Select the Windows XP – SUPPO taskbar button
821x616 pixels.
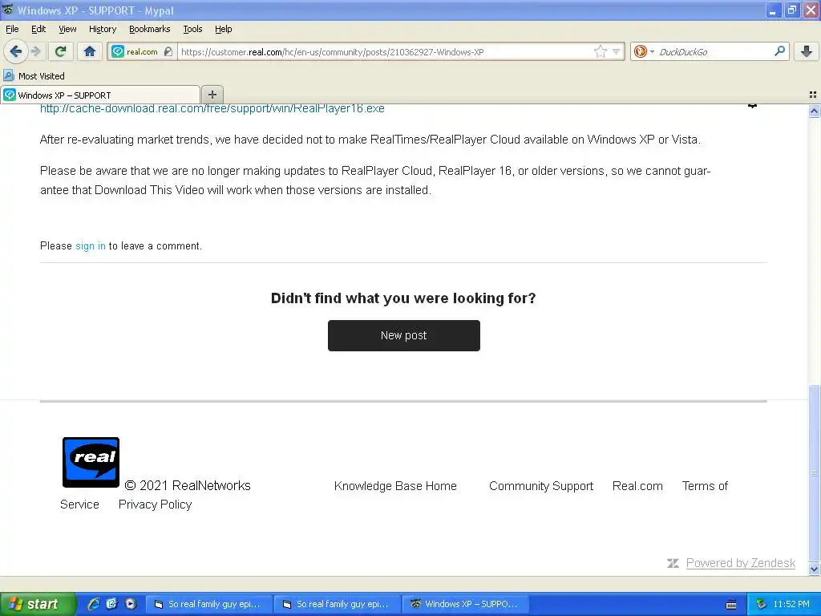point(465,605)
